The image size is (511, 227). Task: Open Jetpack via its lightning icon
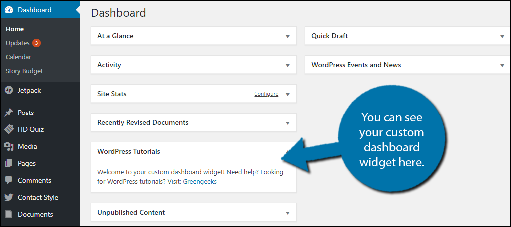[x=9, y=90]
